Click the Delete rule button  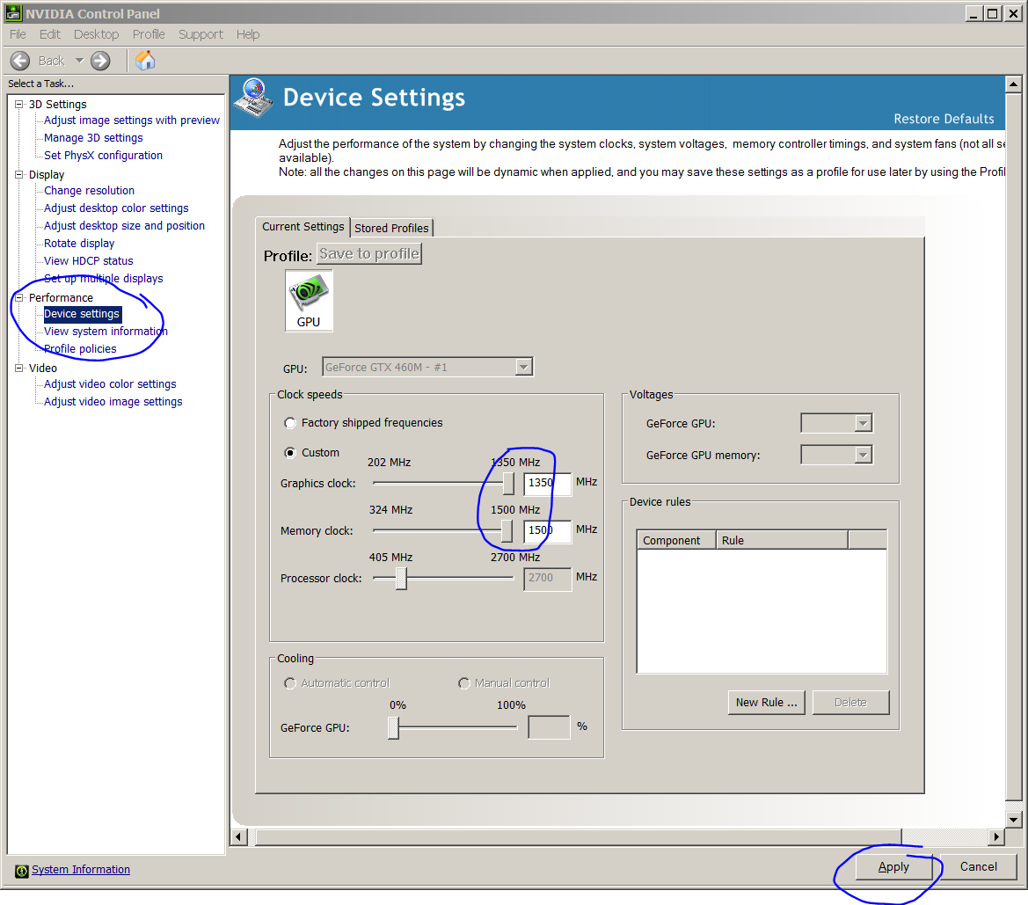pyautogui.click(x=851, y=703)
